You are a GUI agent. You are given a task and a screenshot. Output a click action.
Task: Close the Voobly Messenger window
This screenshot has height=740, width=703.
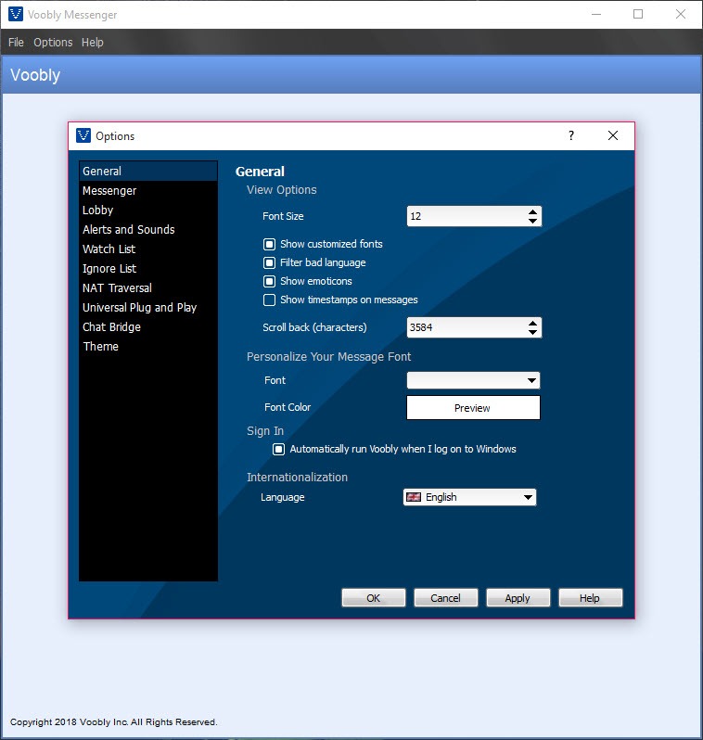681,14
